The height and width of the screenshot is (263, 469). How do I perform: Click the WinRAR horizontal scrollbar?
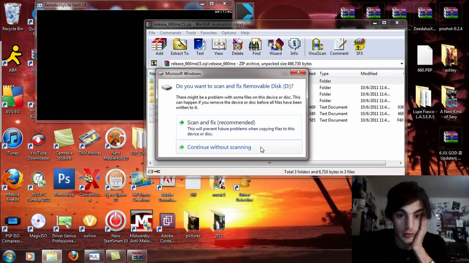click(x=269, y=163)
